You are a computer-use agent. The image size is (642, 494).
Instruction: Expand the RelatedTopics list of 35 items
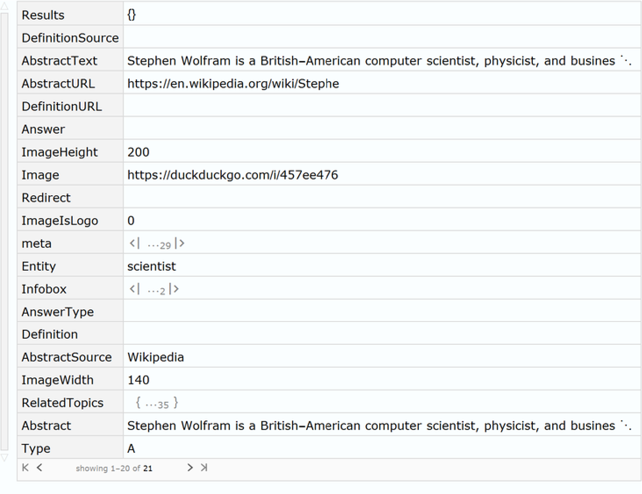(x=157, y=403)
